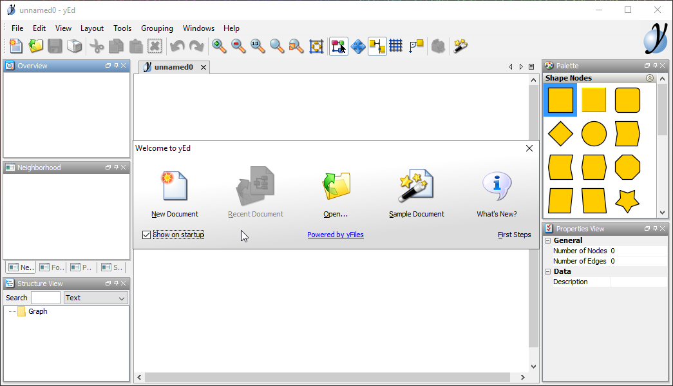Click palette scrollbar down arrow
Image resolution: width=673 pixels, height=386 pixels.
click(662, 213)
